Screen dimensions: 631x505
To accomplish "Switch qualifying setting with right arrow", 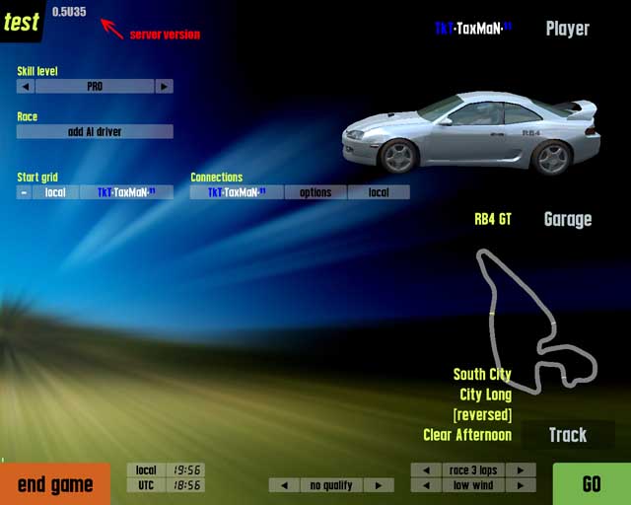I will coord(379,485).
